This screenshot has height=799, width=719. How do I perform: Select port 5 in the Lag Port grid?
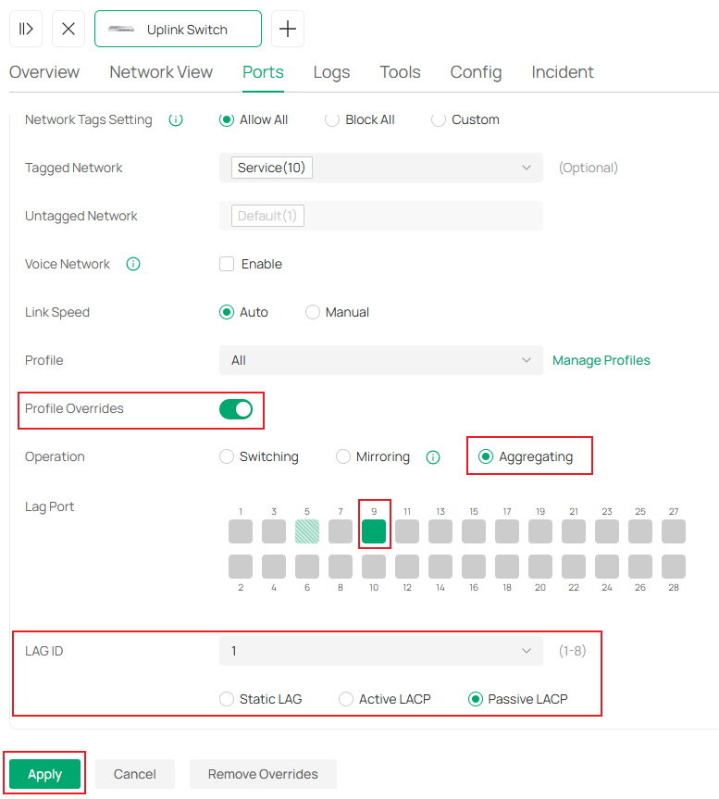(x=307, y=531)
